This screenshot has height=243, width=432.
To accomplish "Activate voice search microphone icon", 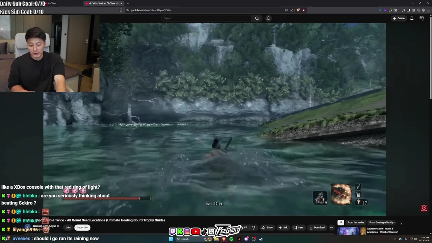I will (268, 18).
